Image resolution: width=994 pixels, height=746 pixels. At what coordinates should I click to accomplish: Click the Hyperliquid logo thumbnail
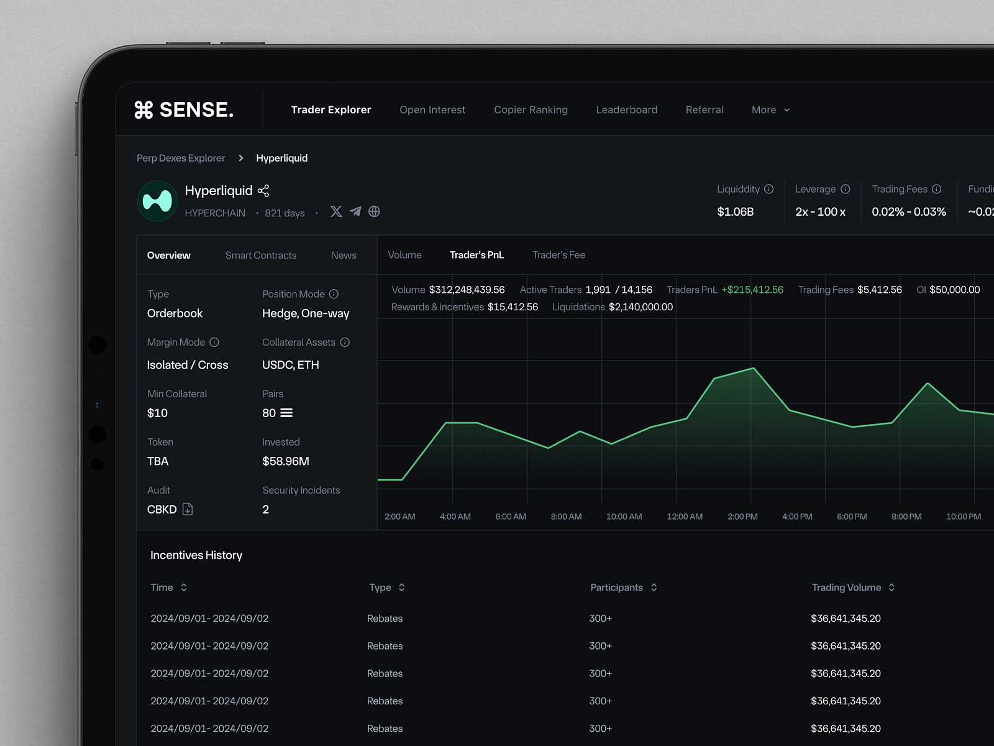tap(157, 201)
